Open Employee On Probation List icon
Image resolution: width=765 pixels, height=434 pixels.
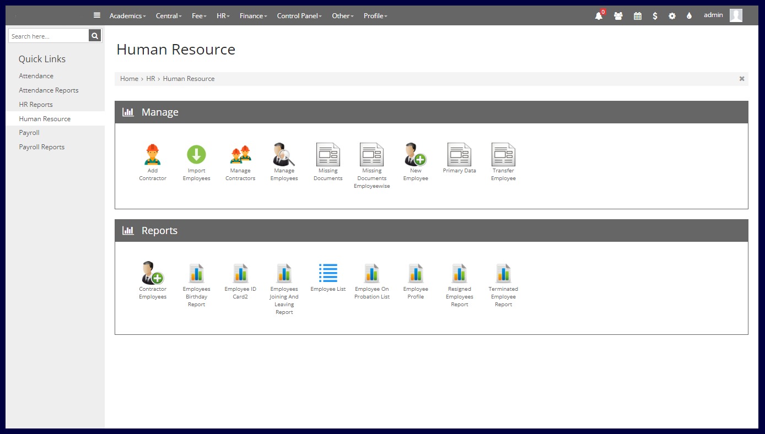(372, 273)
